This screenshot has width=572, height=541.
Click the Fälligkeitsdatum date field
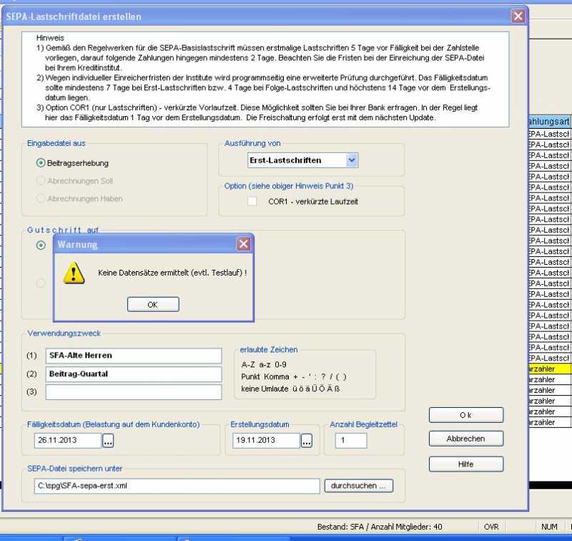point(66,441)
